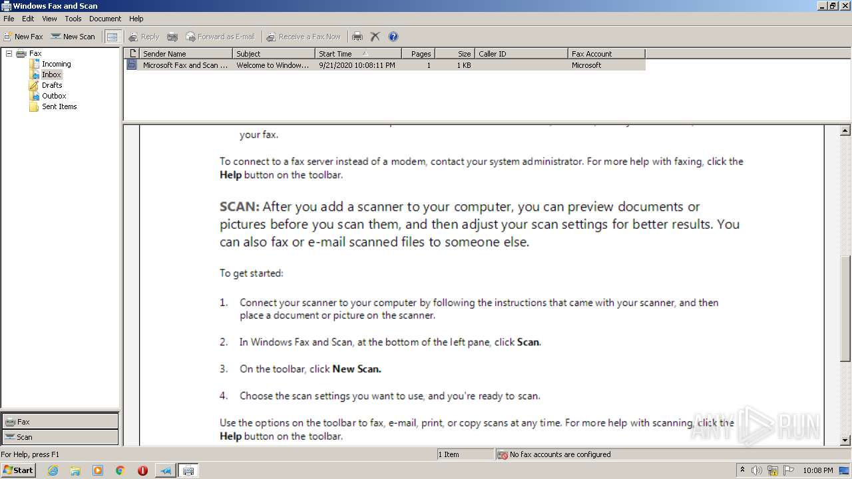This screenshot has width=852, height=479.
Task: Open the Document menu
Action: click(105, 19)
